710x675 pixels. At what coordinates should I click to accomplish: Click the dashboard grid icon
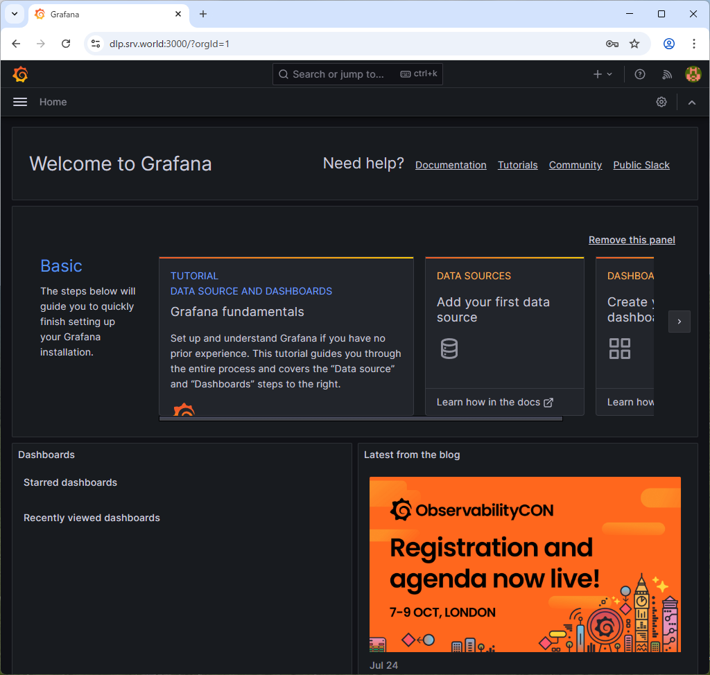point(619,349)
